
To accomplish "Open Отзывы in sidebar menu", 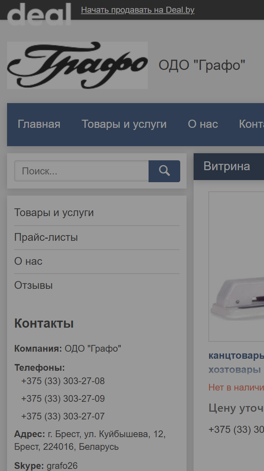I will click(x=33, y=285).
